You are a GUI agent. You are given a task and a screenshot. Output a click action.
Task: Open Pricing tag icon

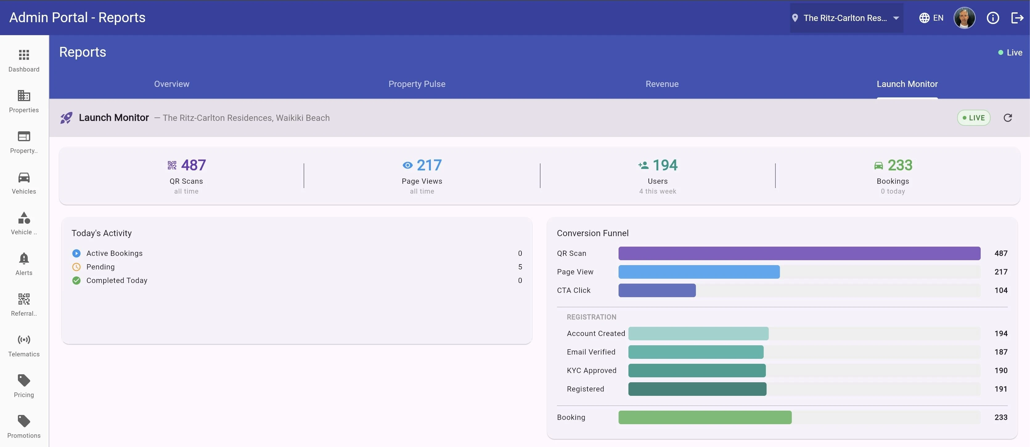click(24, 381)
